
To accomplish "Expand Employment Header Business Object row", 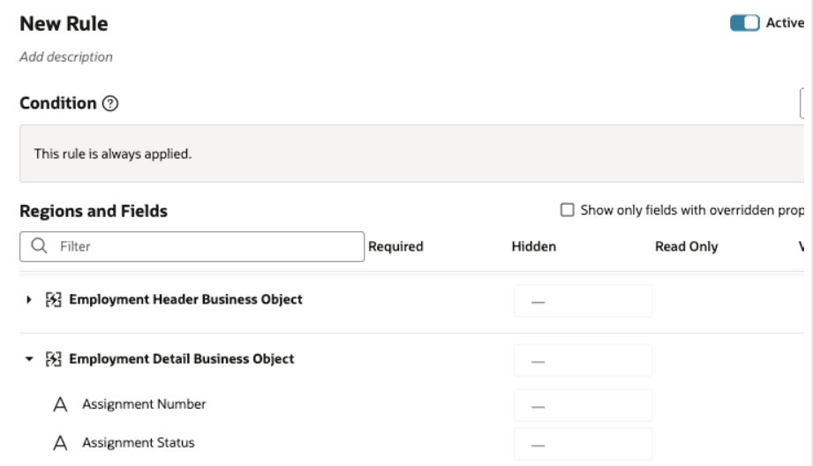I will click(x=30, y=300).
